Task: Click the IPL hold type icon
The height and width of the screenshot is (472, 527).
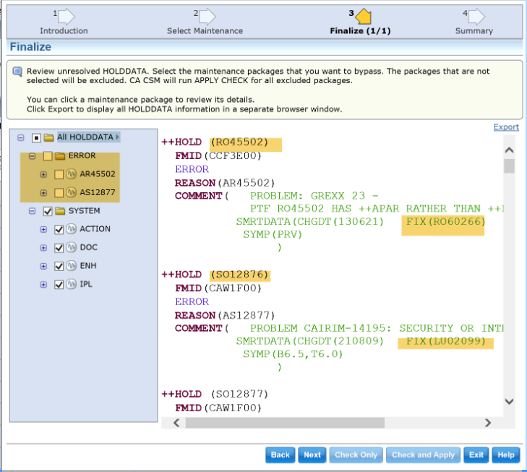Action: click(72, 285)
